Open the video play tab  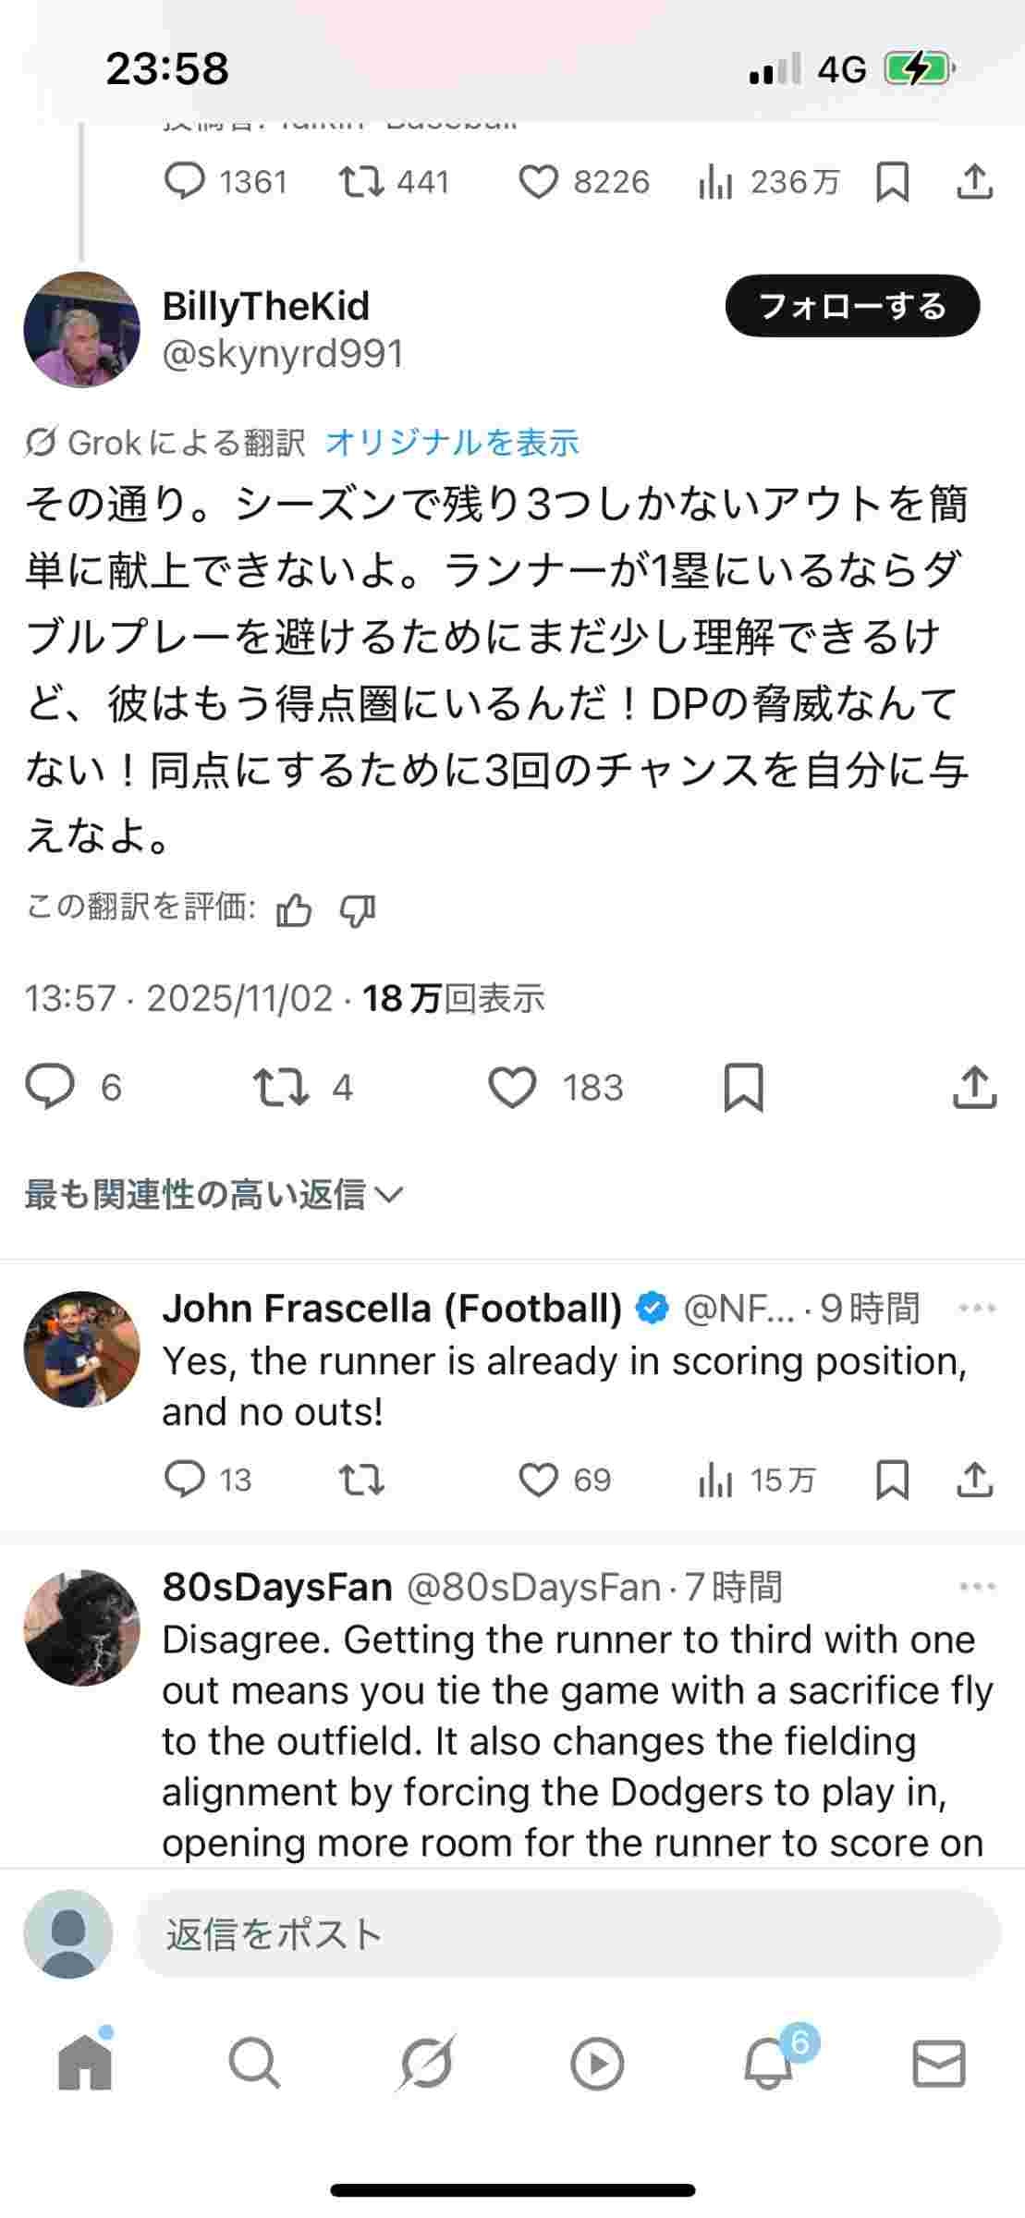[597, 2063]
